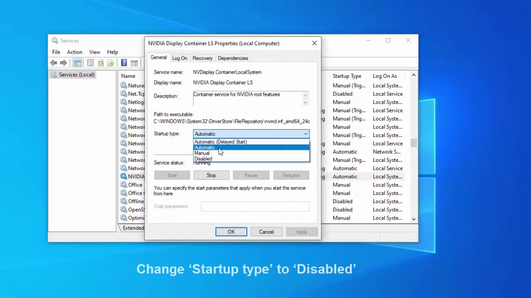Sort by the Log On As column header
The height and width of the screenshot is (298, 531).
(x=385, y=76)
